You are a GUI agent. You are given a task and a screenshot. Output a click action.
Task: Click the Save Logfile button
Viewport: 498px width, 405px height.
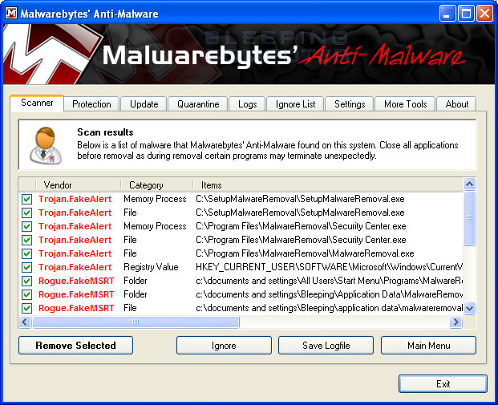pyautogui.click(x=326, y=346)
